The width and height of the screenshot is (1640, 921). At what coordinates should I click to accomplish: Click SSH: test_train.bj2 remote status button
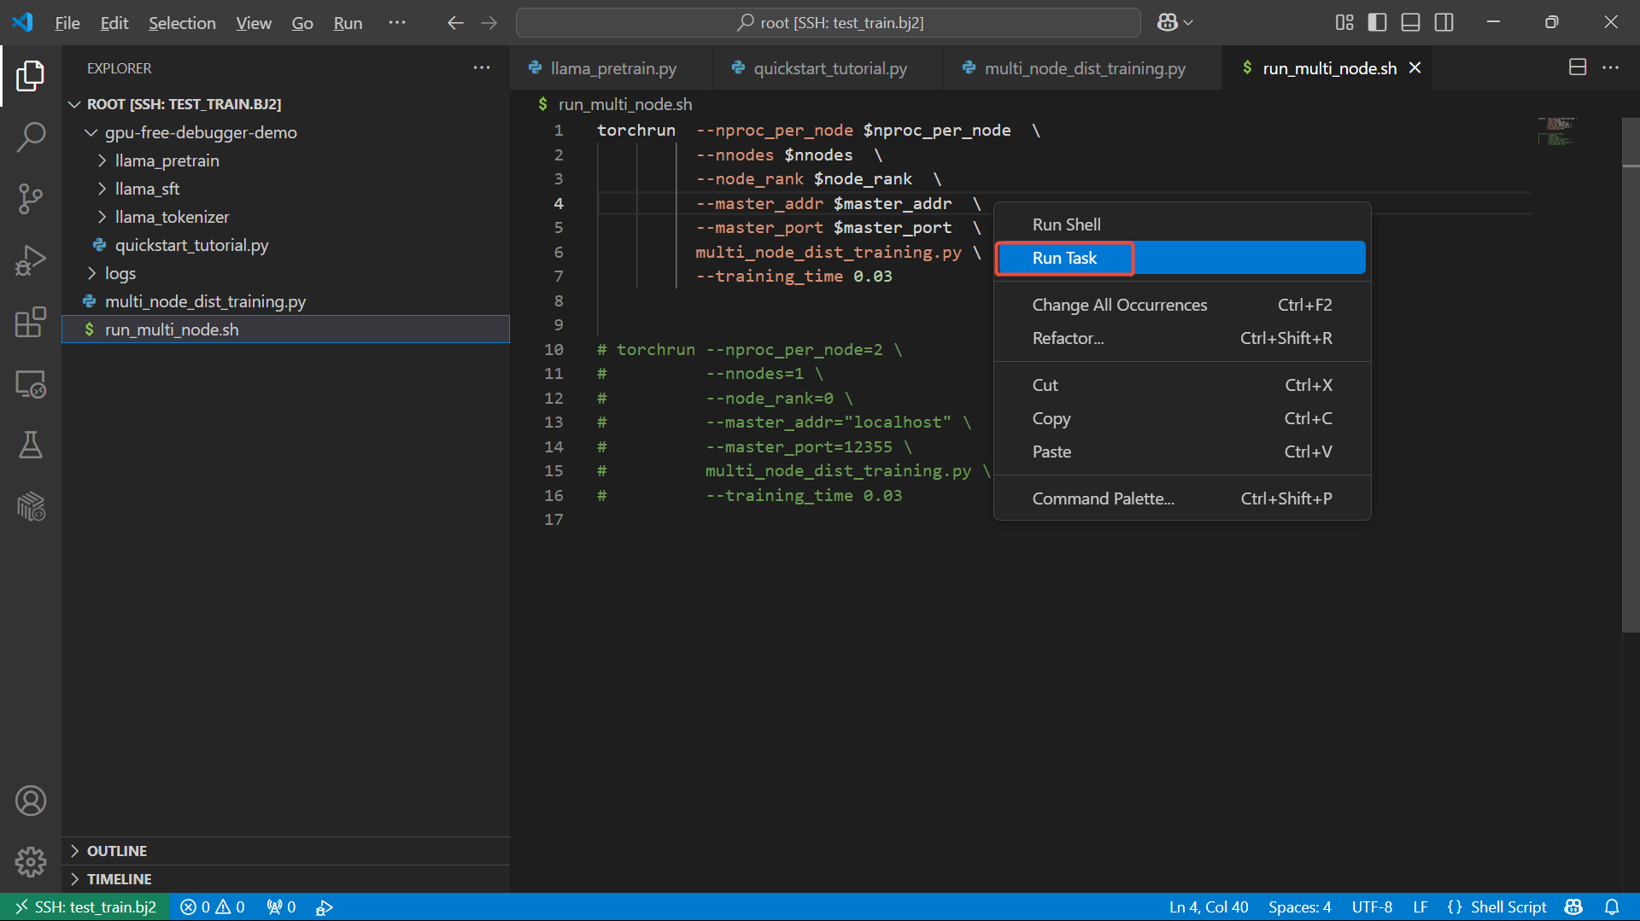click(85, 907)
